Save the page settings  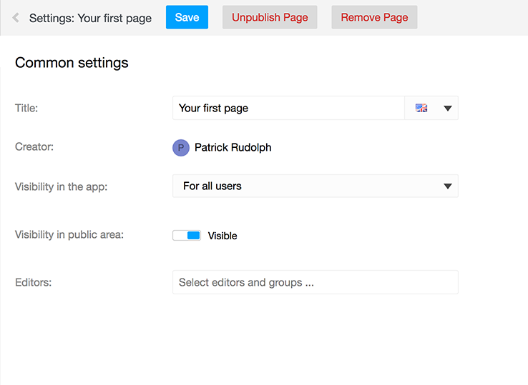pos(187,17)
